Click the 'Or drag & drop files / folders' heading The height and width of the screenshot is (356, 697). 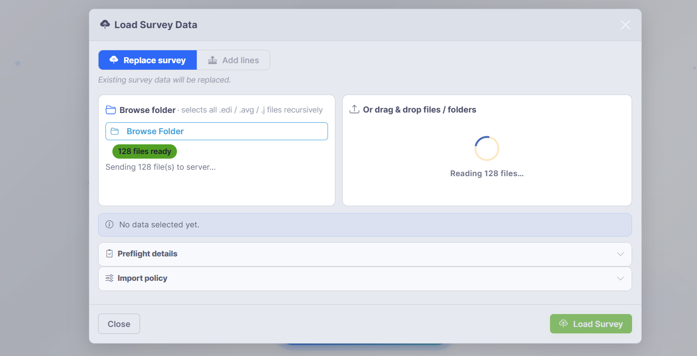[x=420, y=110]
